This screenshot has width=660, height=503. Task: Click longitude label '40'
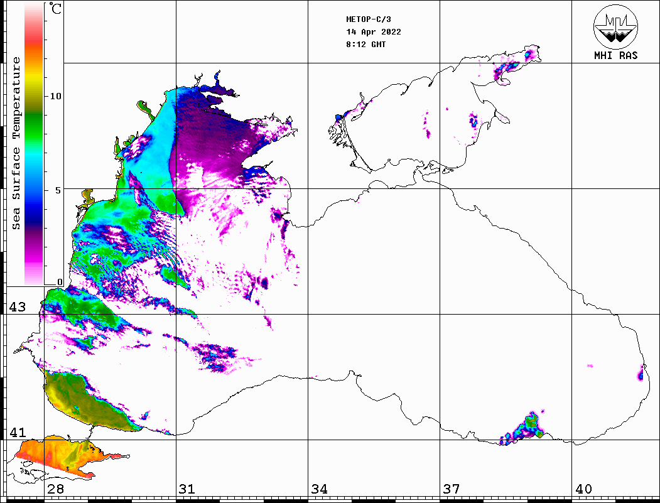tap(583, 489)
